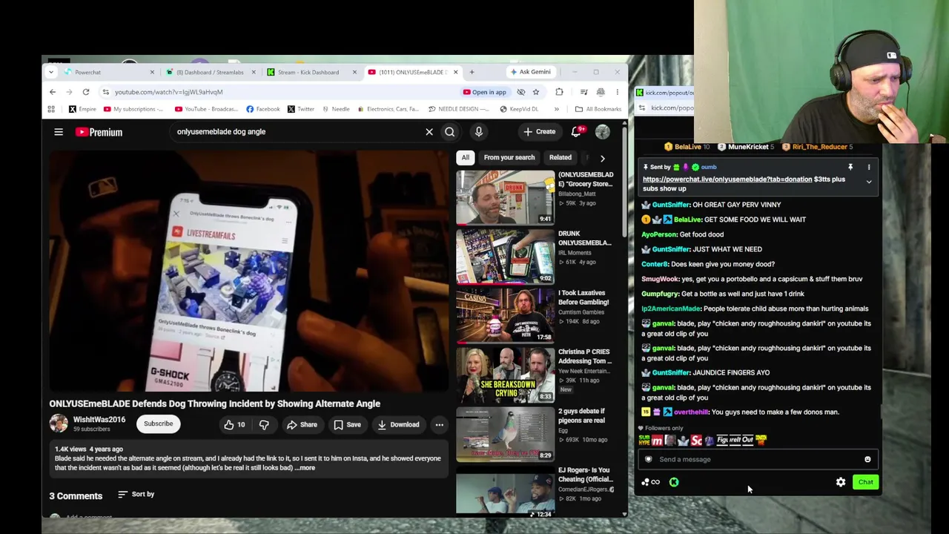Open the YouTube account avatar menu
Screen dimensions: 949x534
602,132
